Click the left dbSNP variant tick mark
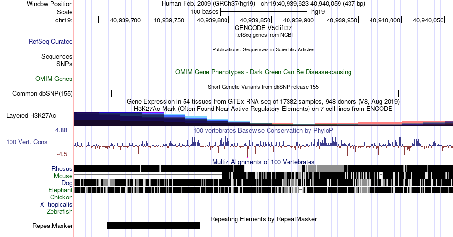 click(x=111, y=93)
